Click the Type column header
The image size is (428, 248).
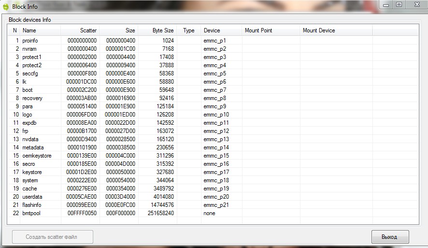(x=189, y=30)
